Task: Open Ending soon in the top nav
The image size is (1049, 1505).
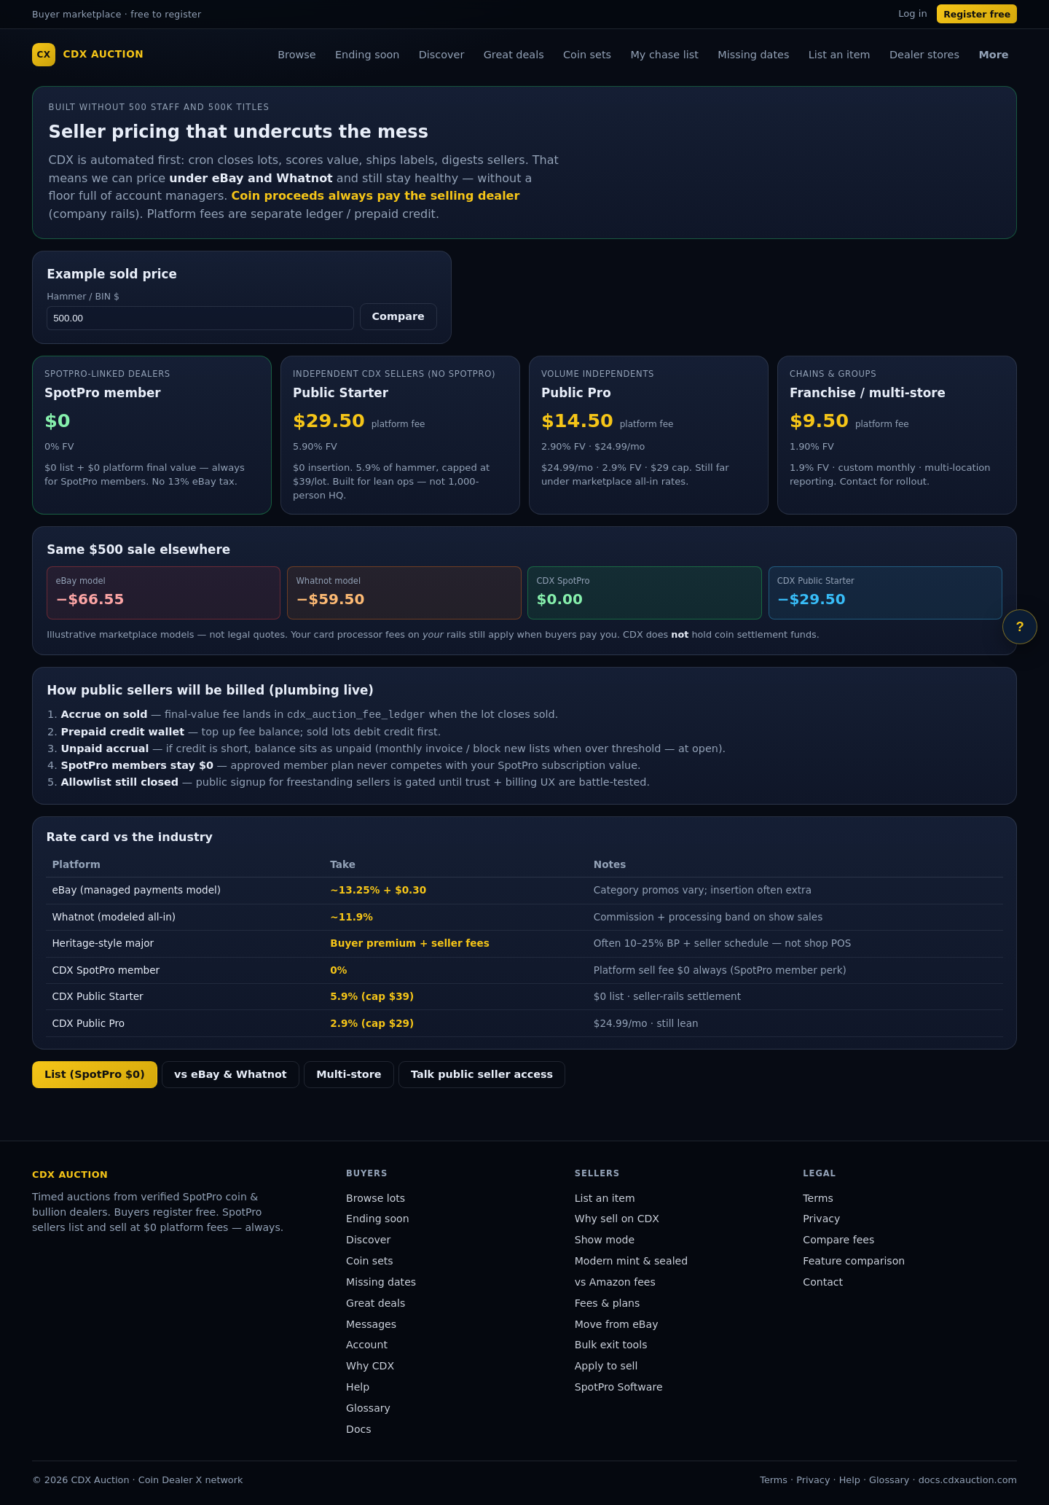Action: [367, 55]
